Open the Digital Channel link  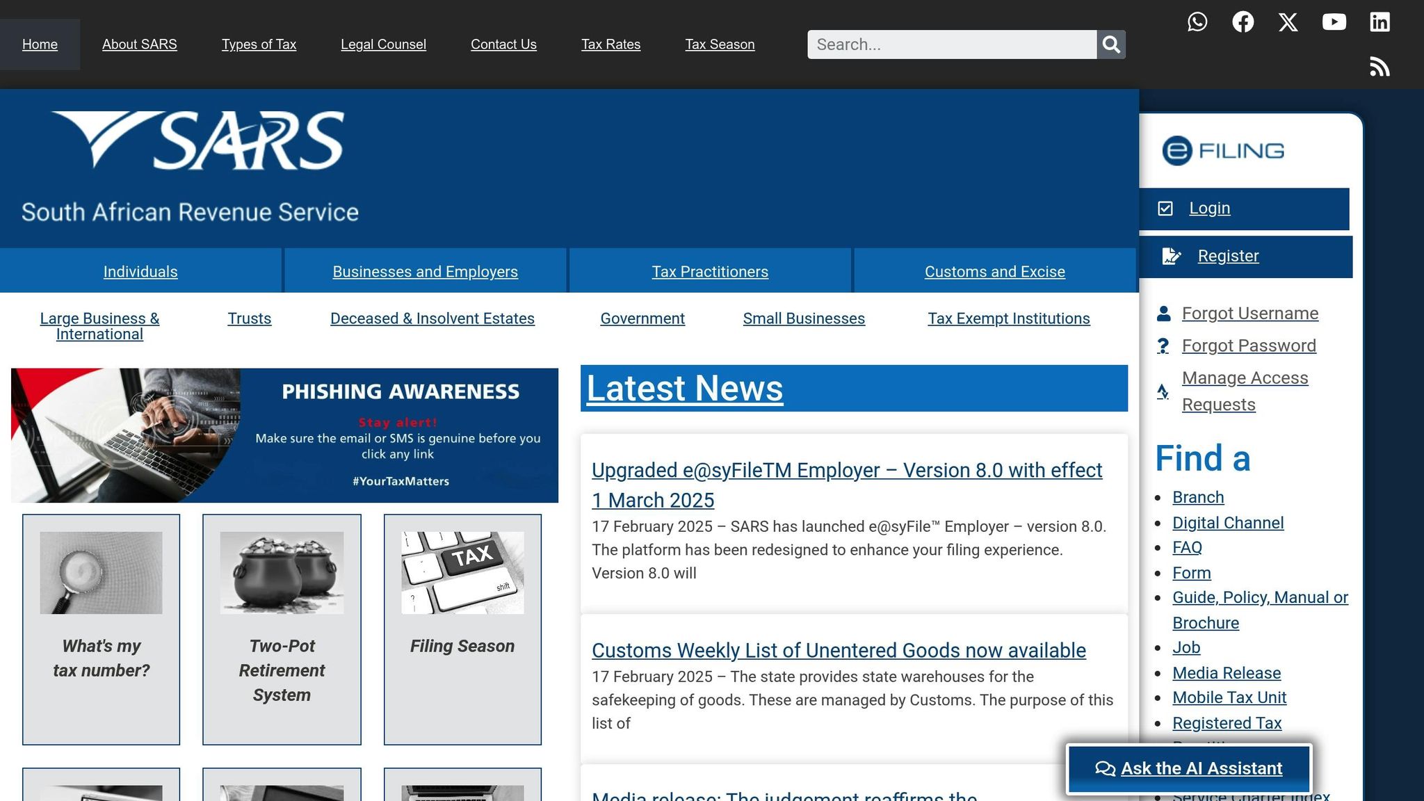(x=1228, y=523)
